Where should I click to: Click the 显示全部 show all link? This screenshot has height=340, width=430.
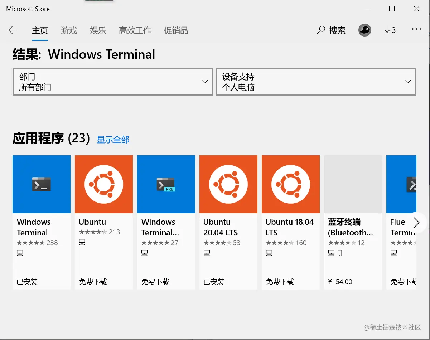pyautogui.click(x=113, y=140)
